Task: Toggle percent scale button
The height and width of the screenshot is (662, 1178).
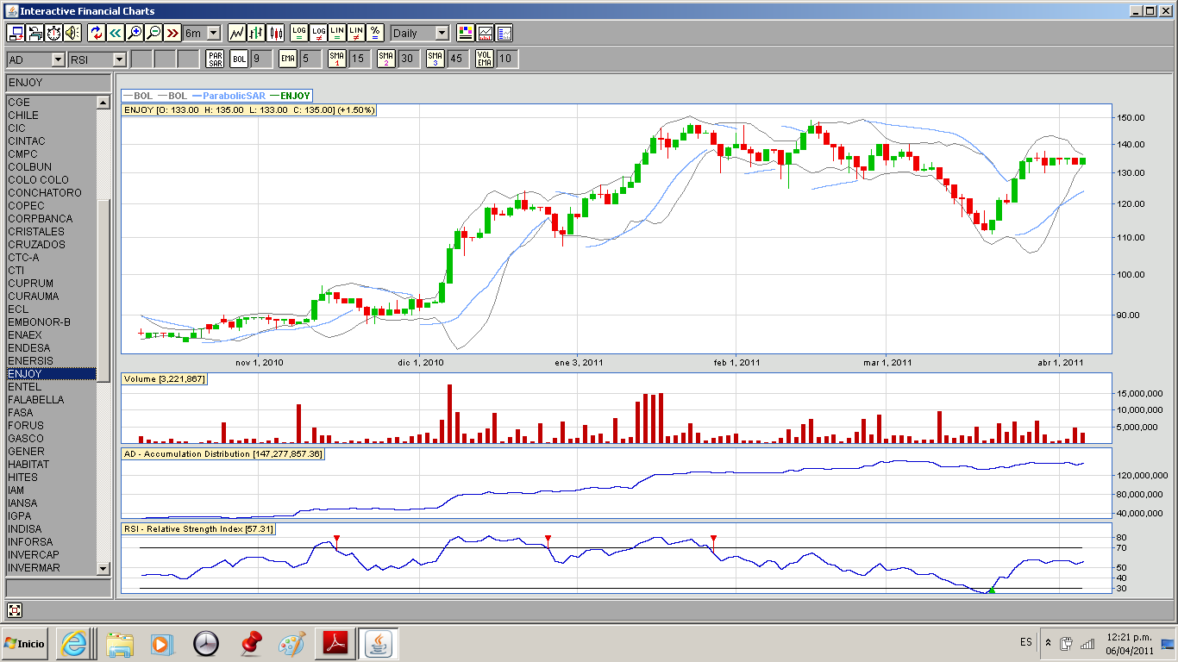Action: (375, 33)
